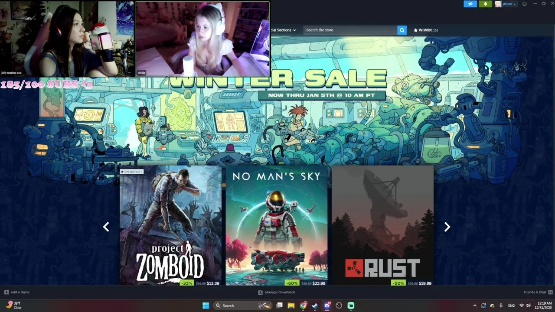555x312 pixels.
Task: Click the pinkie webcam overlay
Action: (202, 39)
